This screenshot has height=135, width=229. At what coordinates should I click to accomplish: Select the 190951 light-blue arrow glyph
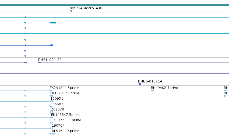pos(51,101)
